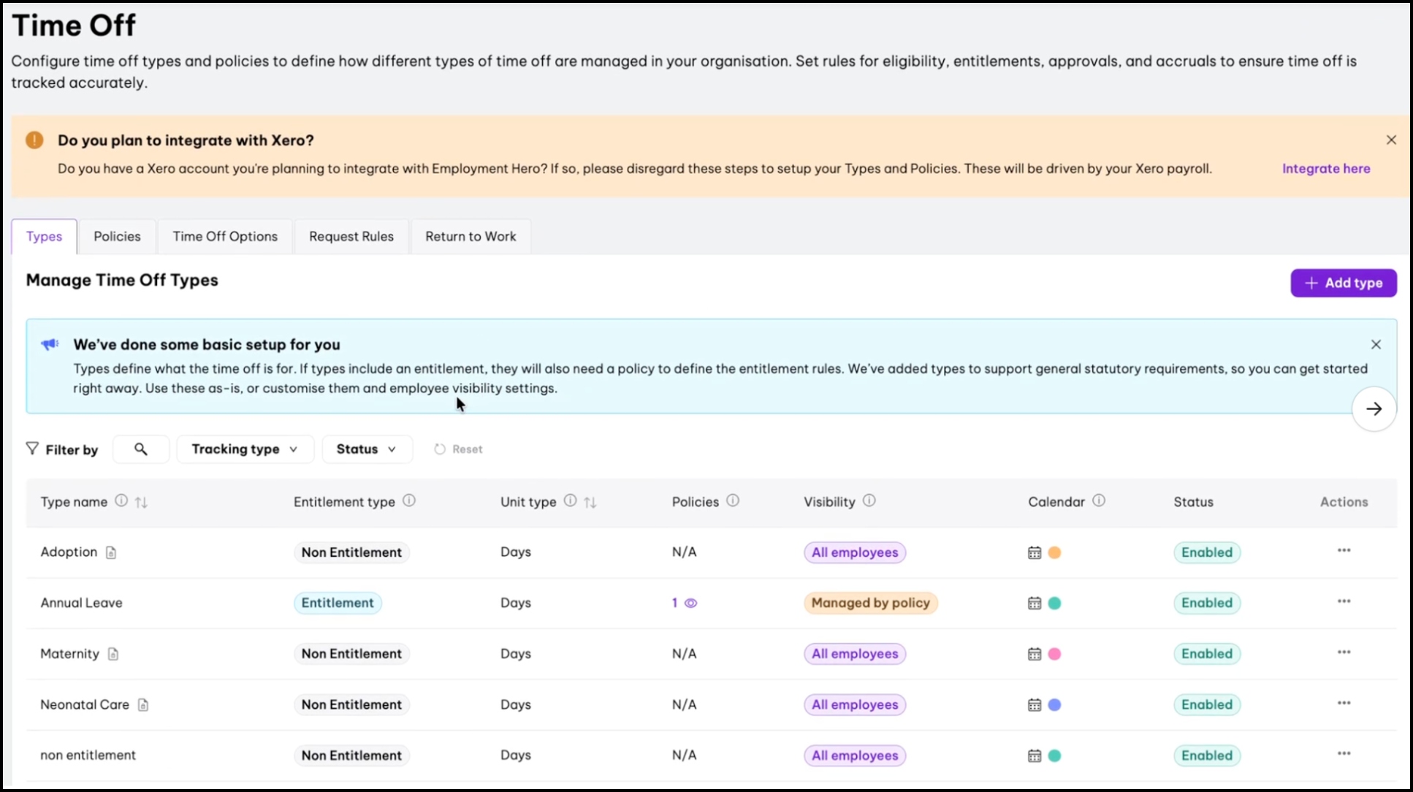Click calendar icon in Annual Leave row

point(1034,603)
